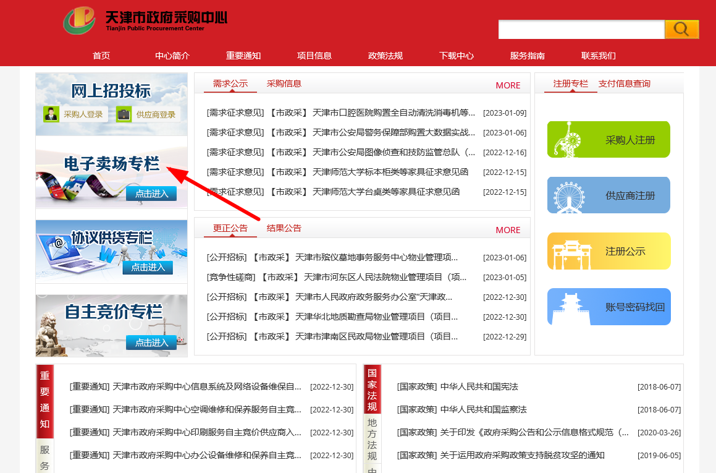
Task: Switch to the 采购信息 tab
Action: [284, 83]
